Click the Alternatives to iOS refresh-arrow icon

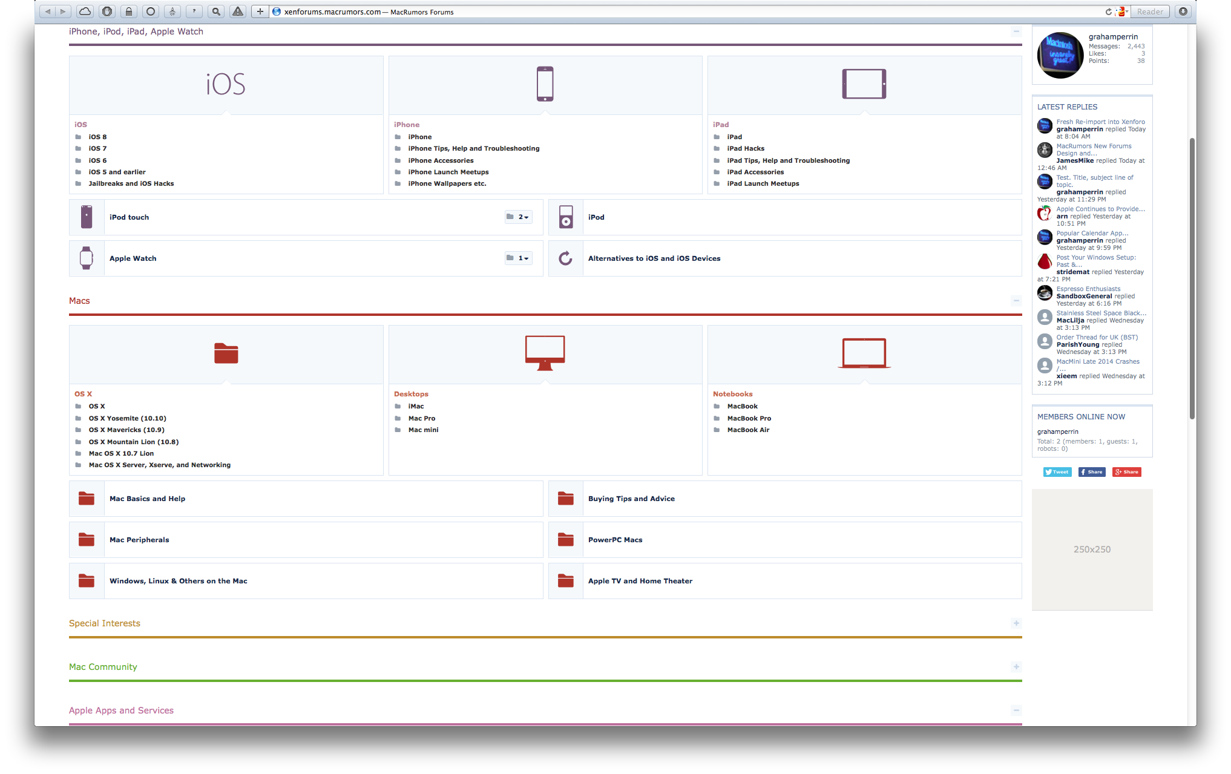[565, 258]
